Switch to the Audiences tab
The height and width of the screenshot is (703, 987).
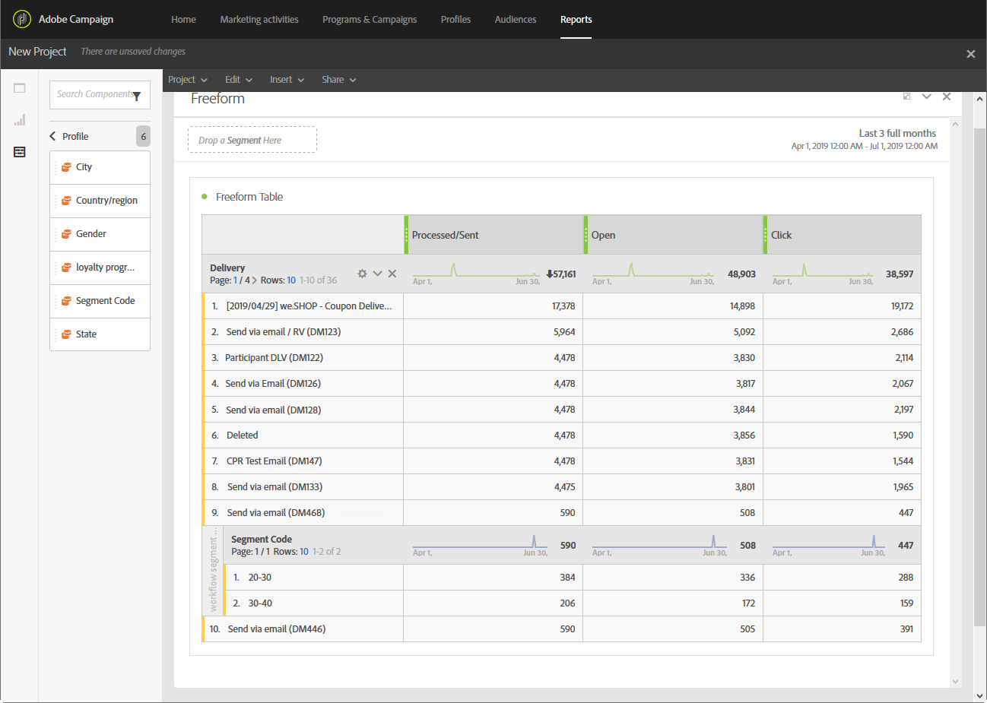(515, 20)
